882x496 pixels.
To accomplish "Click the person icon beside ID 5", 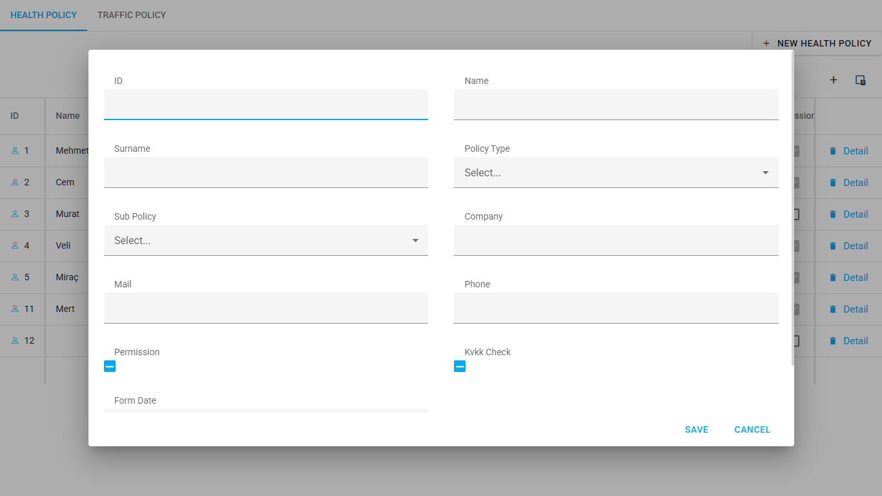I will 15,277.
